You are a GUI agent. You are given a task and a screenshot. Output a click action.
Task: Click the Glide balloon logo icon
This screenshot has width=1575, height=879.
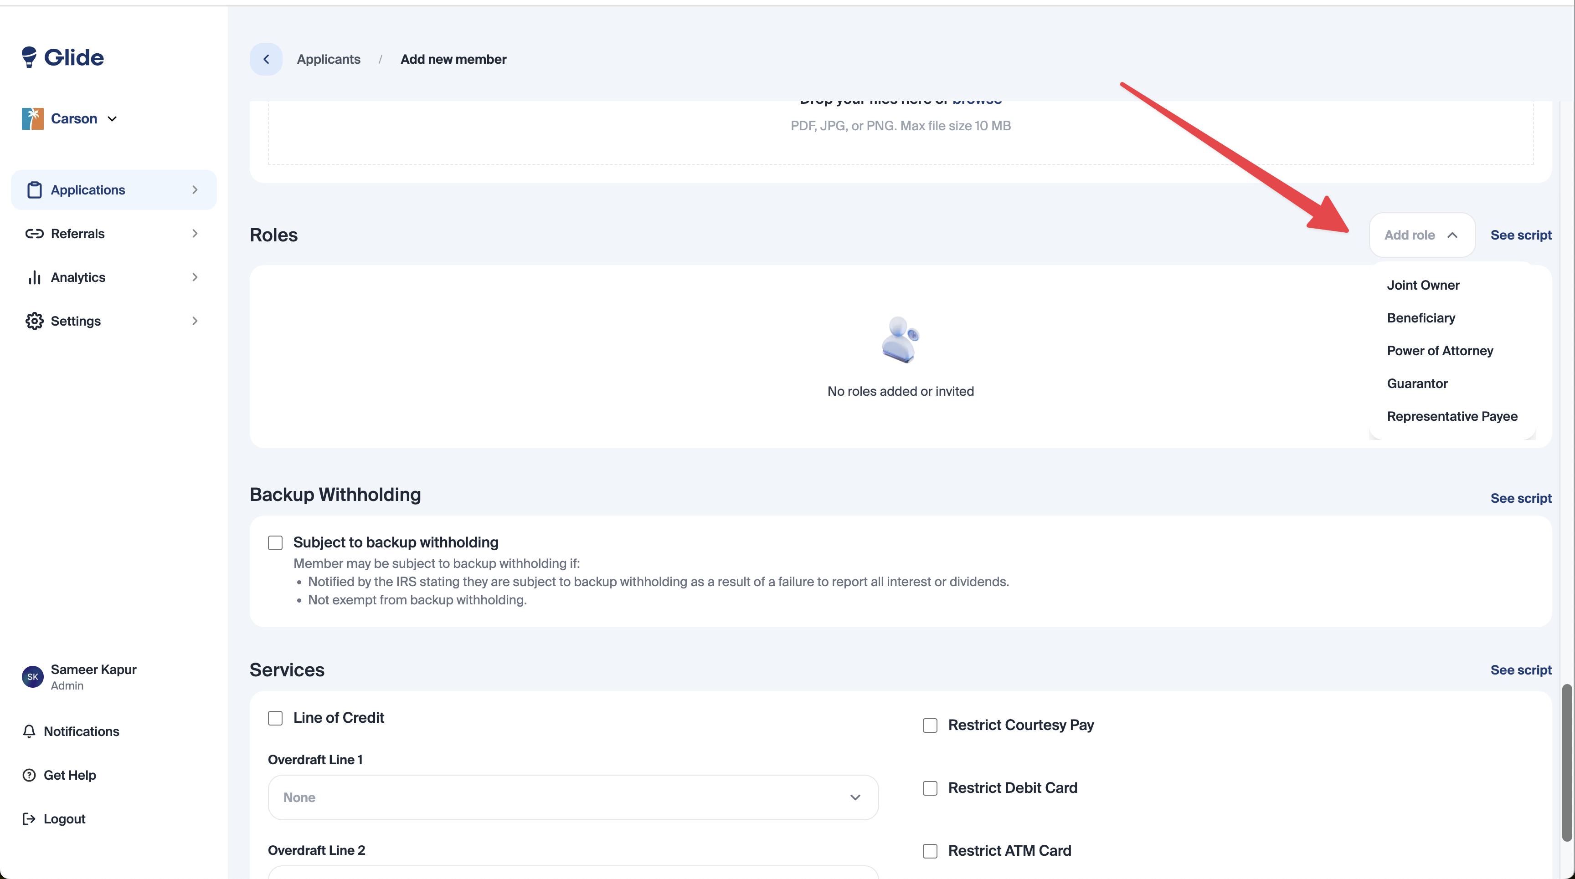[29, 57]
